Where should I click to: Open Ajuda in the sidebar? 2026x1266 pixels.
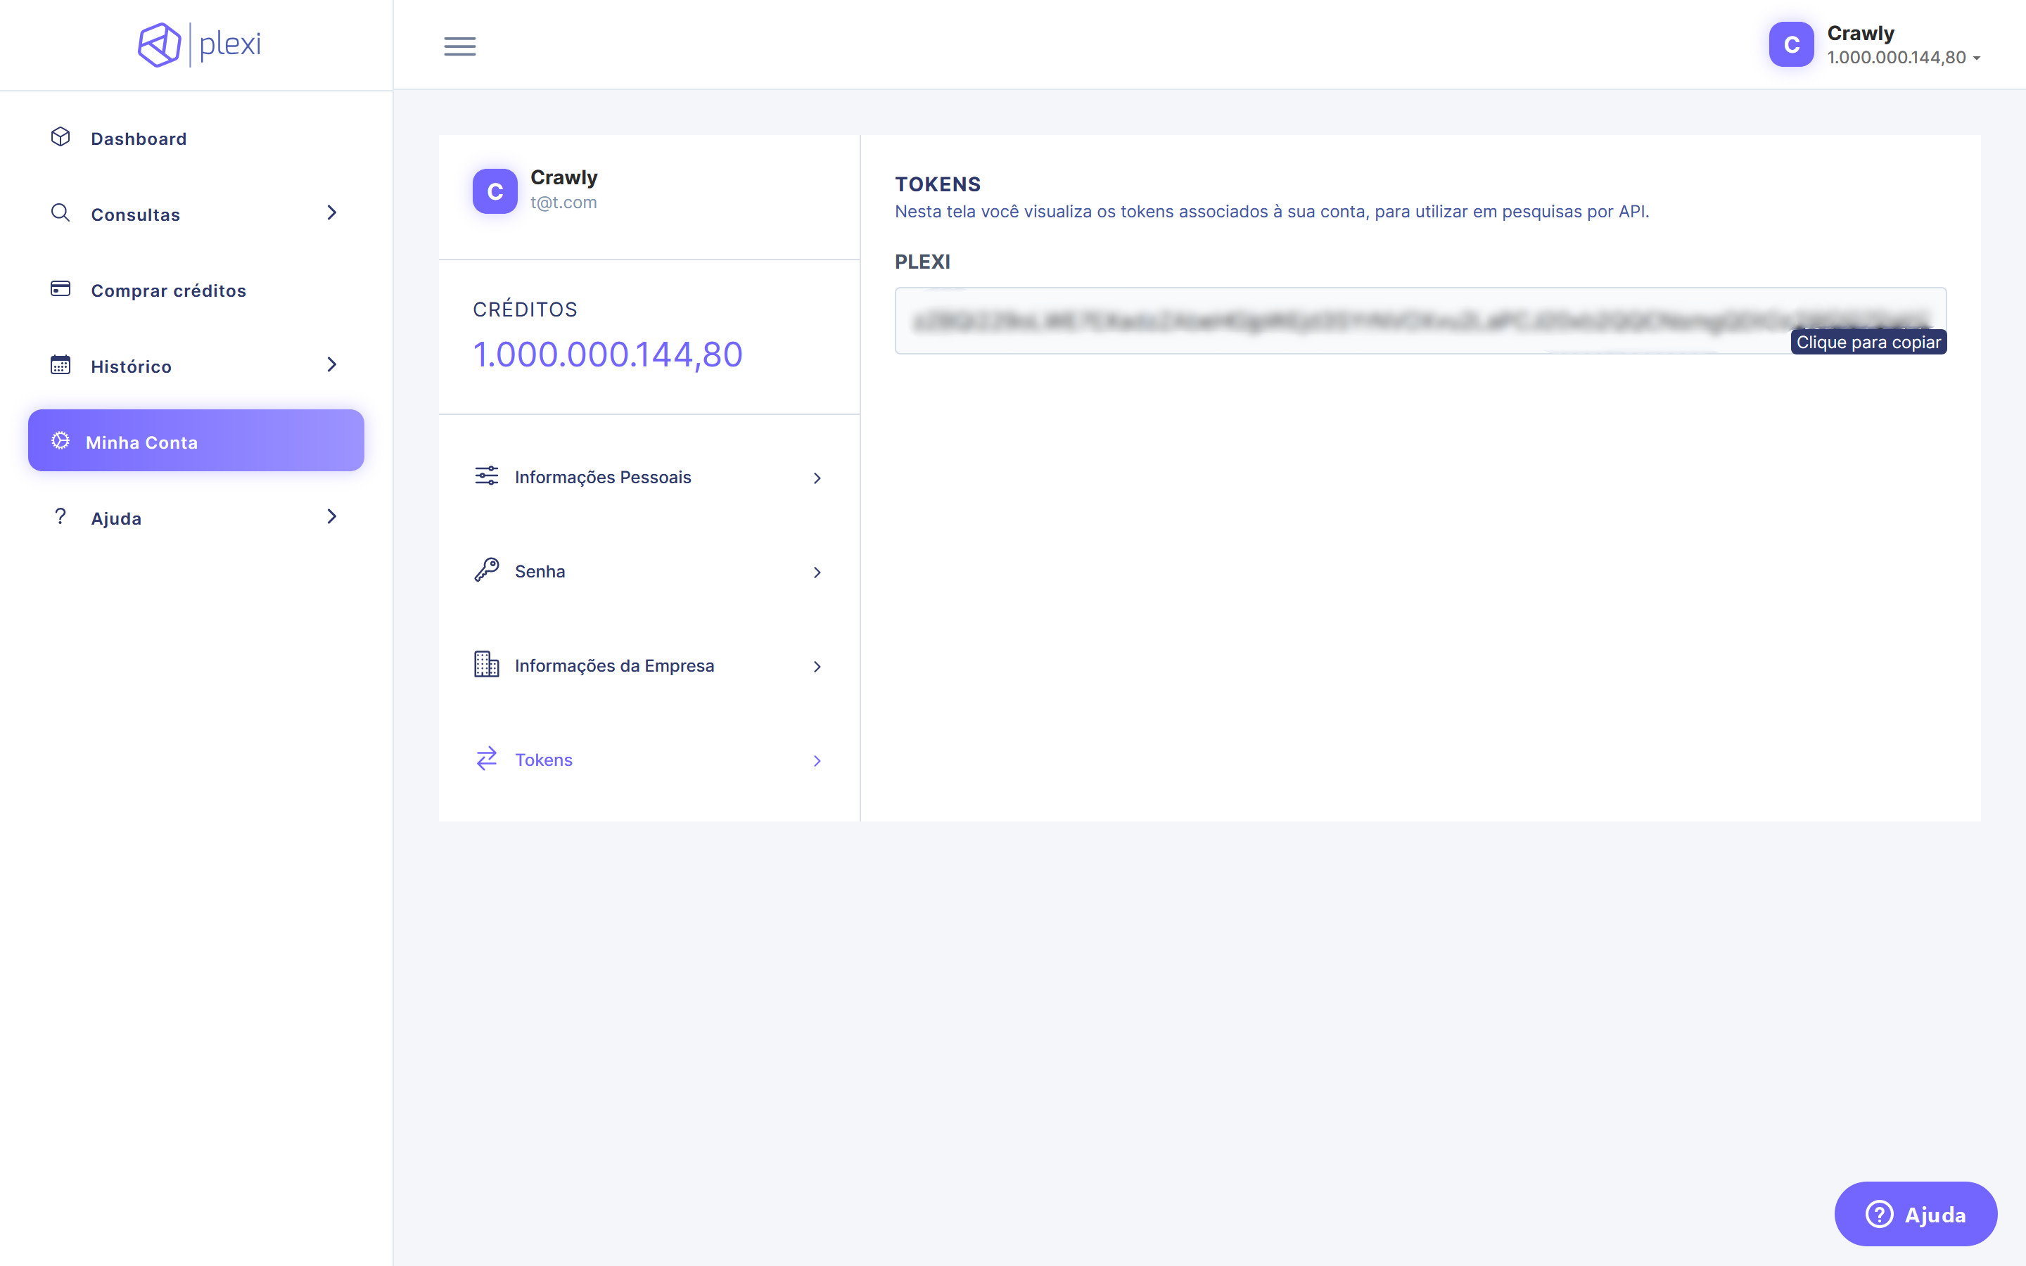(x=196, y=518)
